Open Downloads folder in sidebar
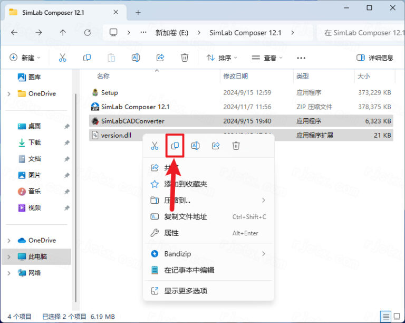405x323 pixels. coord(34,142)
